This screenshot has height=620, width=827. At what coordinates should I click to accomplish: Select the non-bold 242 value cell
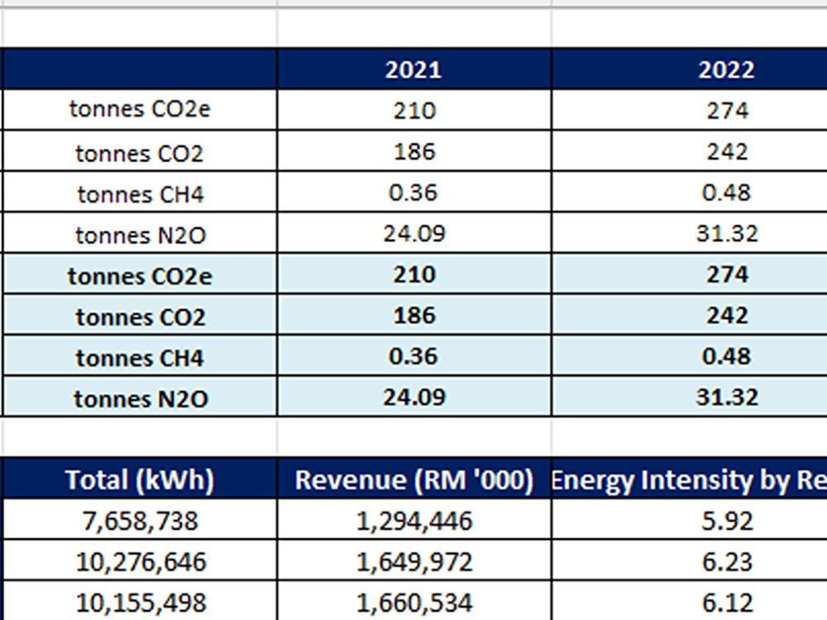[690, 150]
